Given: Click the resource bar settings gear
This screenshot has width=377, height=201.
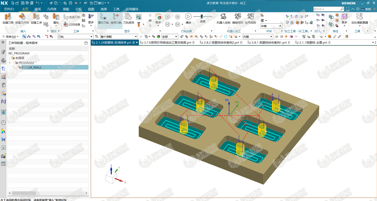Looking at the screenshot, I should point(3,42).
